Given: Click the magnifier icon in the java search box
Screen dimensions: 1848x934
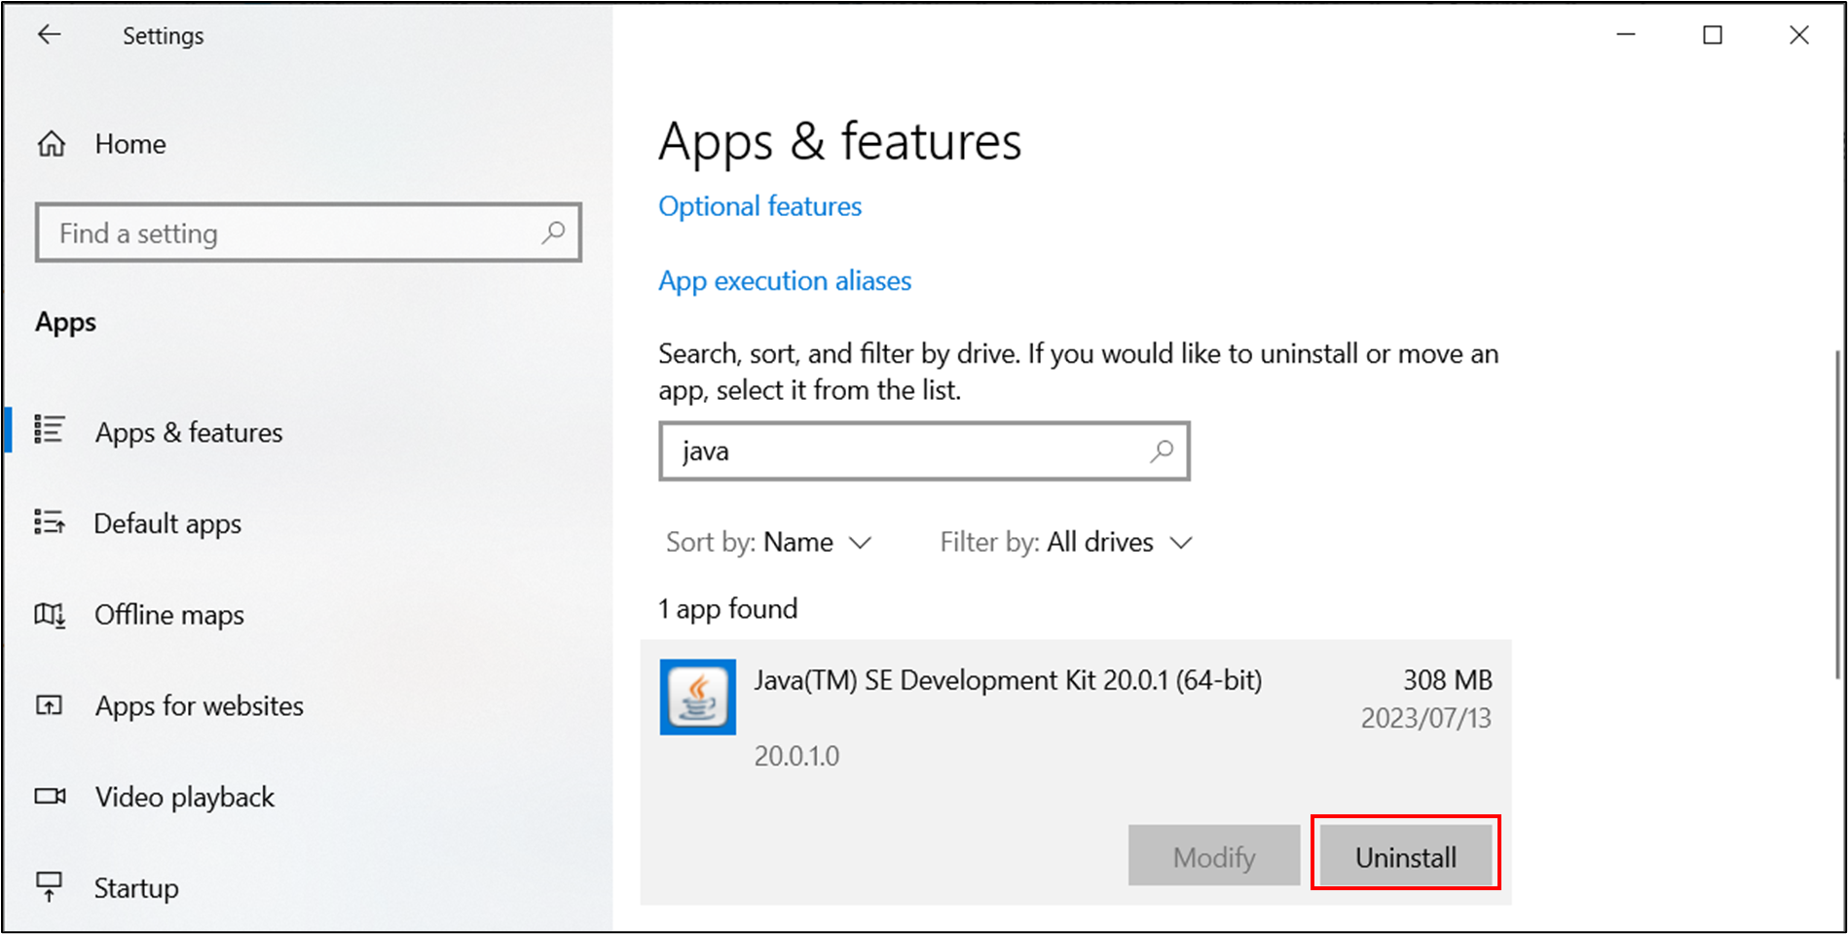Looking at the screenshot, I should pos(1161,450).
